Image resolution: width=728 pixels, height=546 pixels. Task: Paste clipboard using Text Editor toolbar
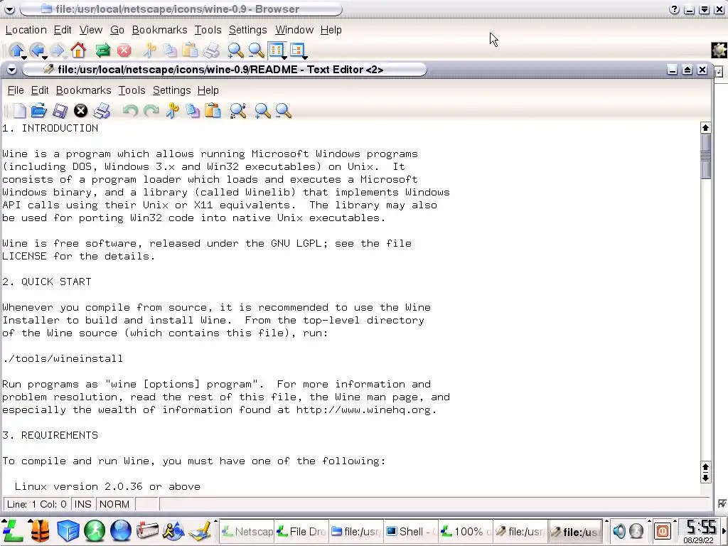[213, 111]
